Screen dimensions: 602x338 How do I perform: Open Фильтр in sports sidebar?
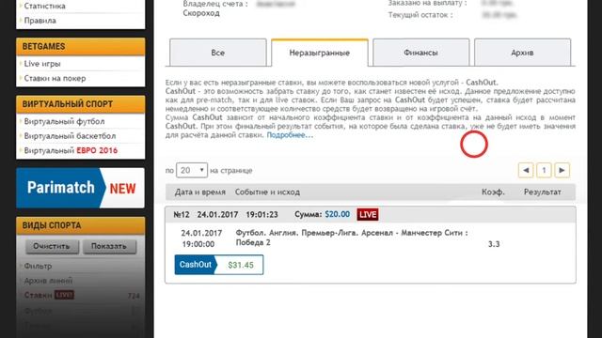(38, 266)
